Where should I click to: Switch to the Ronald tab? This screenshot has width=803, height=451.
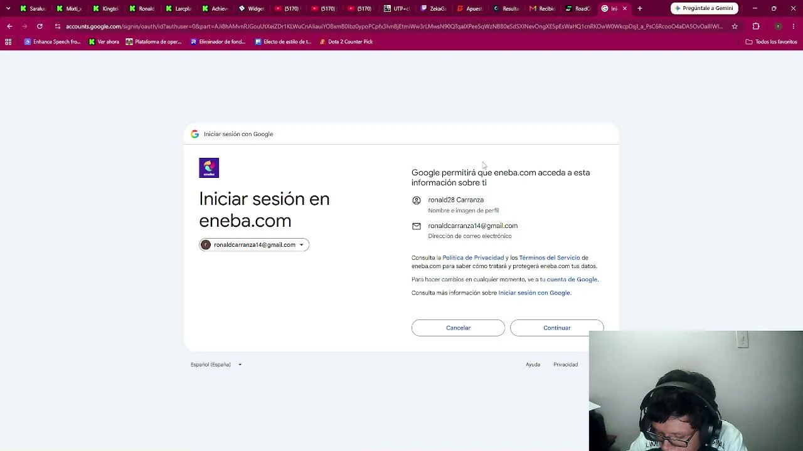coord(142,9)
